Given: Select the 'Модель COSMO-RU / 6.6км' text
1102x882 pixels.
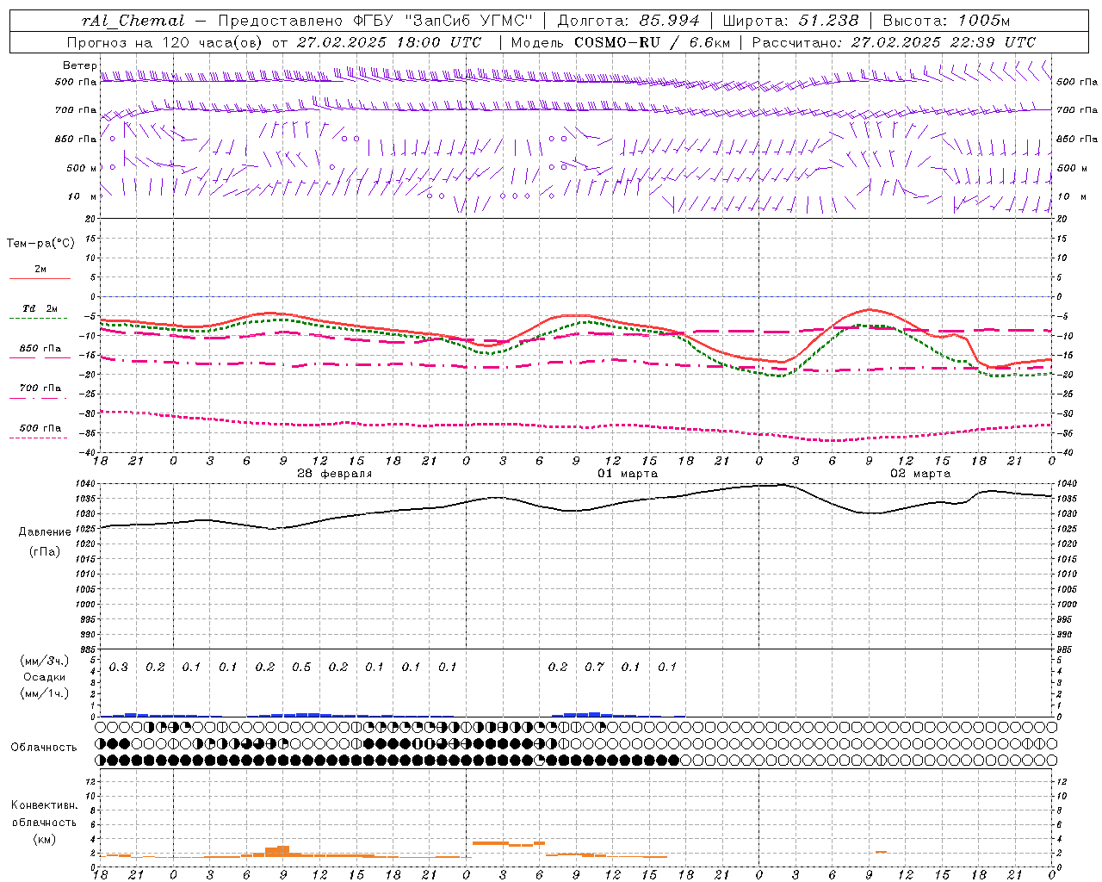Looking at the screenshot, I should tap(620, 42).
